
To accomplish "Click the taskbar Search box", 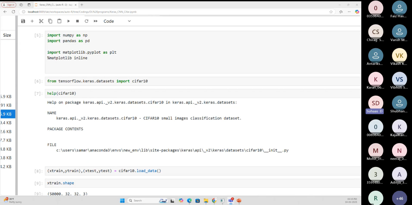I will 144,201.
